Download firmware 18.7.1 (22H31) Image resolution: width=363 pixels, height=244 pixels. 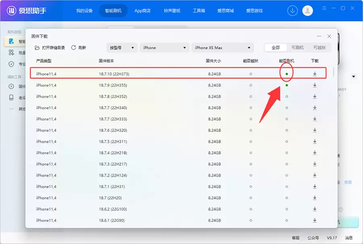click(x=315, y=187)
